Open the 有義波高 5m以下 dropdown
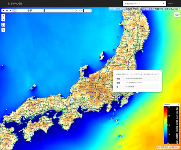 [x=145, y=3]
